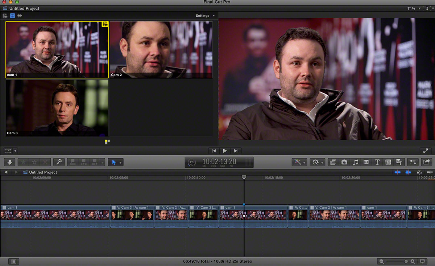Open the angle viewer Settings menu
The height and width of the screenshot is (266, 435).
coord(205,16)
